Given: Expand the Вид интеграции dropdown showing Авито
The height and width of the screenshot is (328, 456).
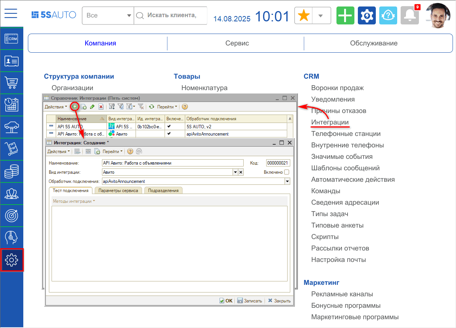Looking at the screenshot, I should pos(235,172).
